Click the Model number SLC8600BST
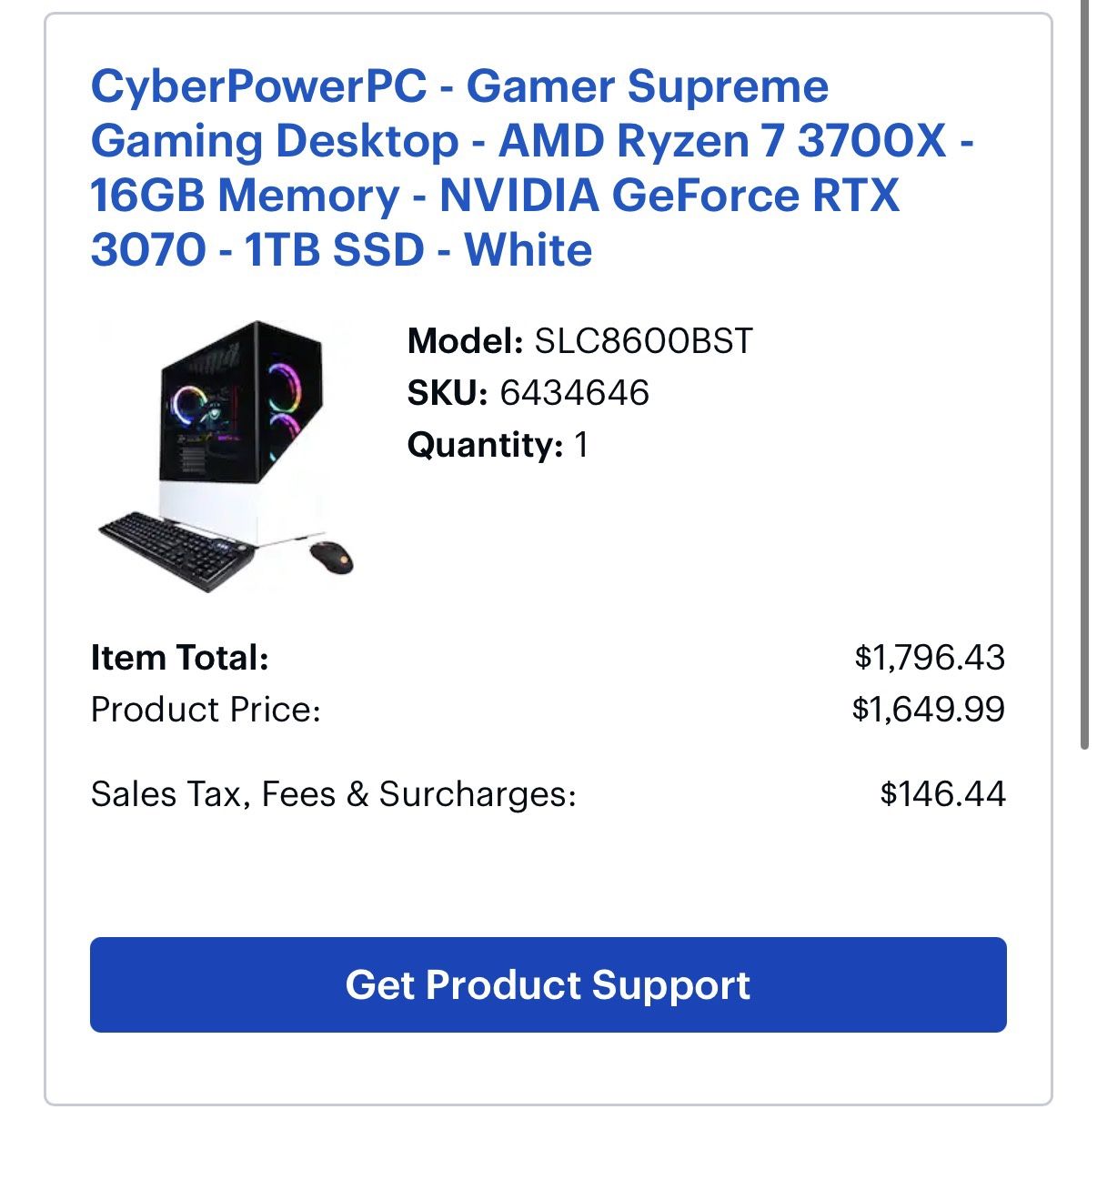 646,343
